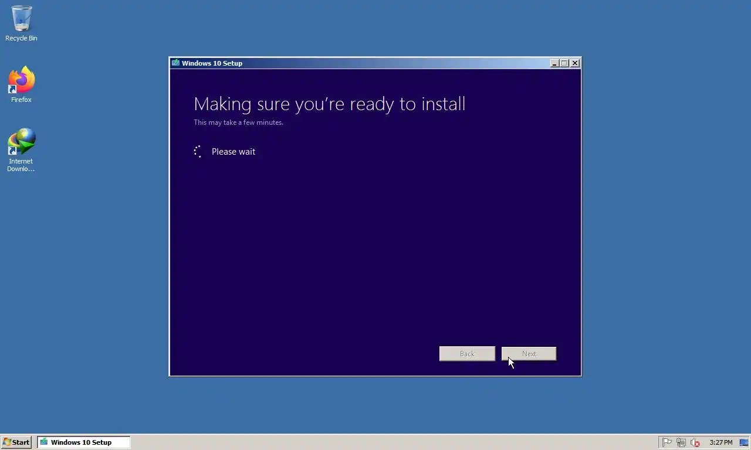This screenshot has height=450, width=751.
Task: Open the Action Center flag icon
Action: click(667, 442)
